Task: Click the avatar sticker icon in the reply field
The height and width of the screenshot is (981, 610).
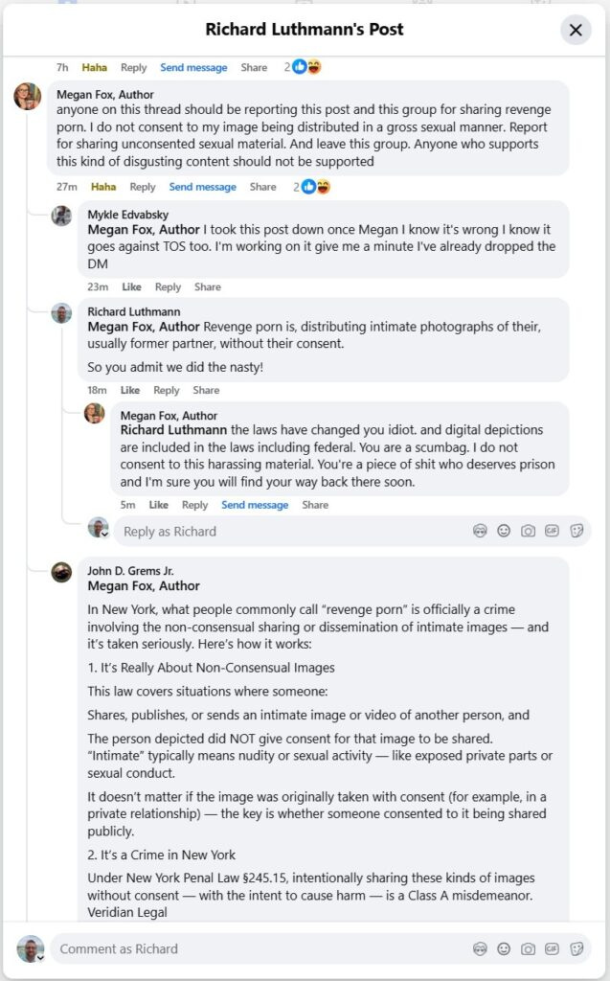Action: tap(480, 531)
